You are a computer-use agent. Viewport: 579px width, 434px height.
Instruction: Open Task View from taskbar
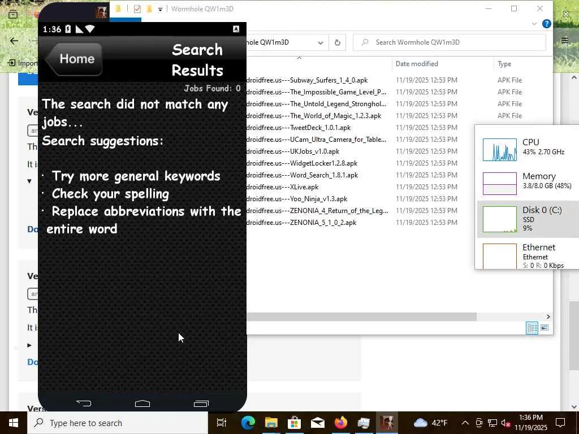(221, 423)
